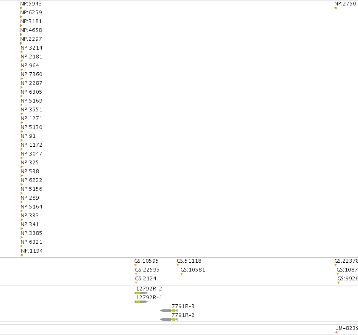Select the 12792R-1 transcript glyph
The image size is (358, 335).
(x=141, y=302)
